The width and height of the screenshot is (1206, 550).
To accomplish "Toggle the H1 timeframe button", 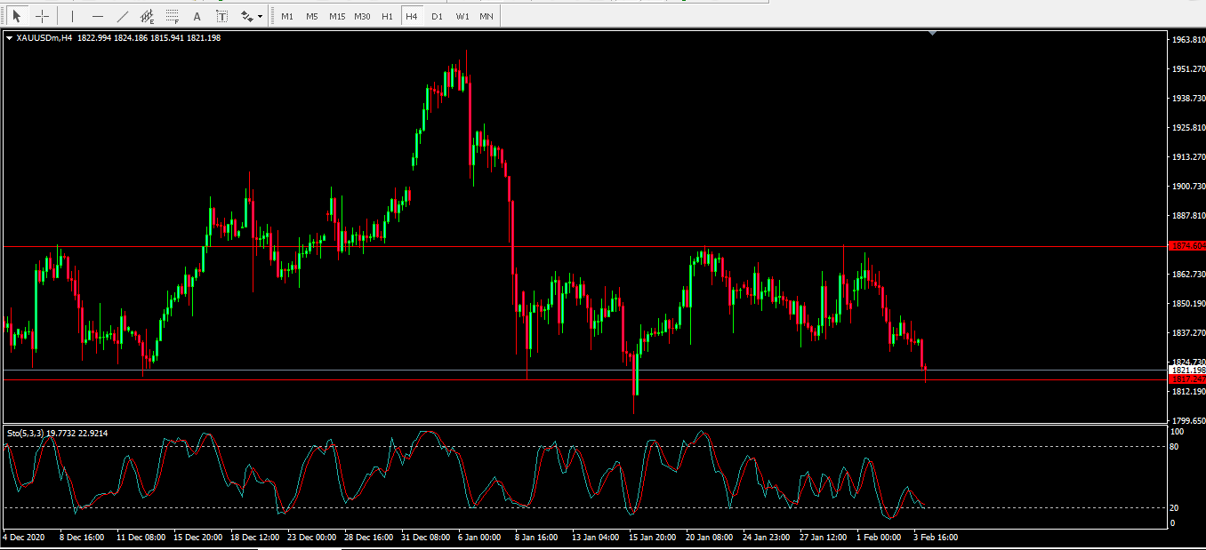I will click(x=387, y=16).
